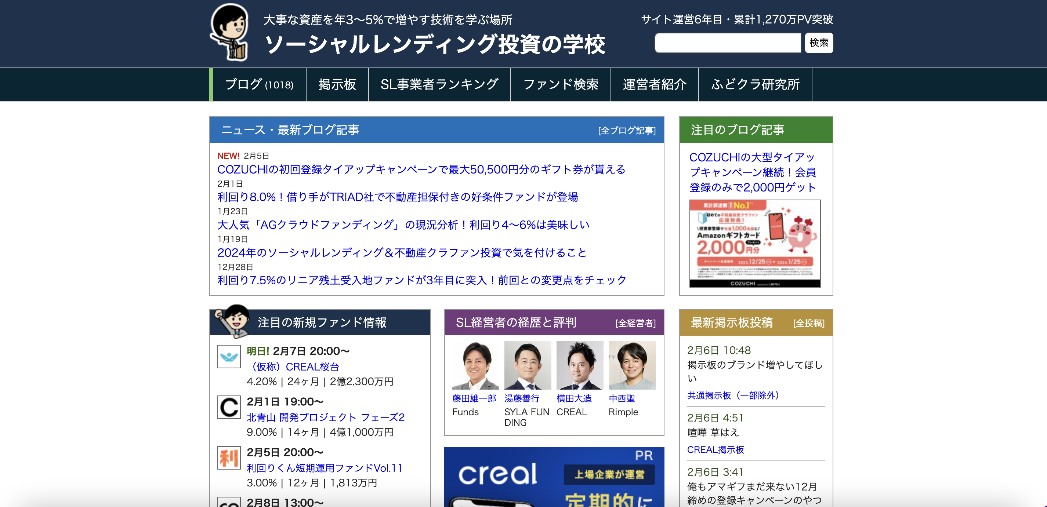This screenshot has height=507, width=1047.
Task: Click the site search input field
Action: tap(728, 43)
